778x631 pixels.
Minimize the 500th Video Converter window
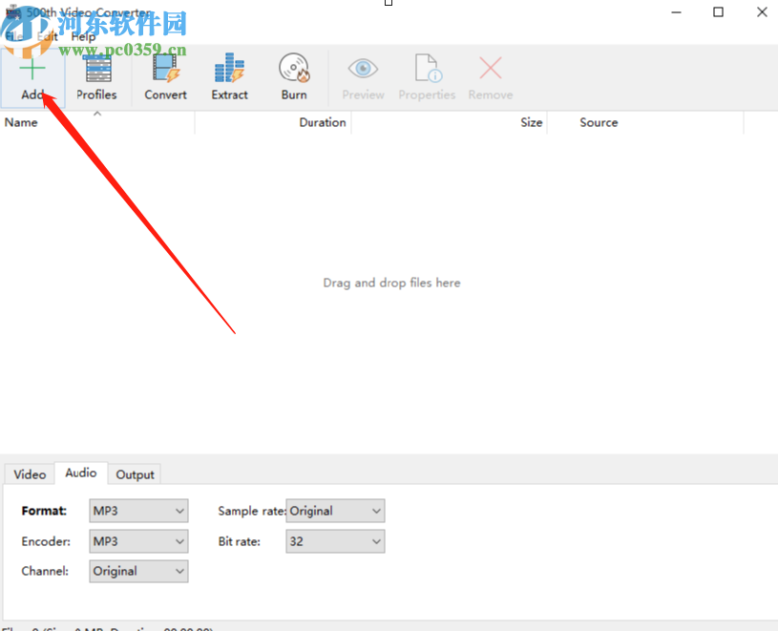click(676, 12)
